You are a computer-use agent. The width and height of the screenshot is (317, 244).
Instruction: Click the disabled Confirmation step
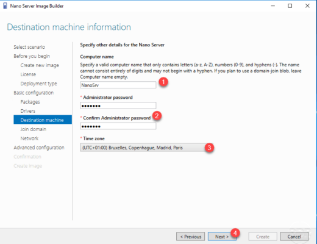coord(27,157)
